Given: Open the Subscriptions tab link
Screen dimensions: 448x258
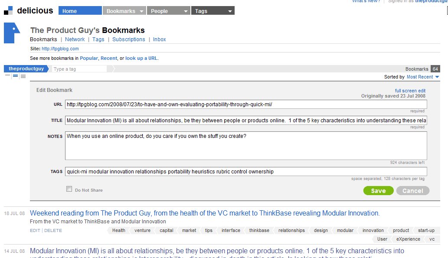Looking at the screenshot, I should pyautogui.click(x=129, y=39).
